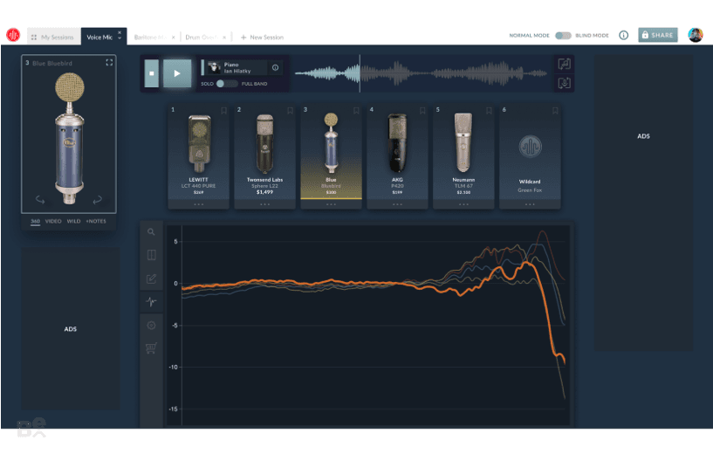The height and width of the screenshot is (454, 713).
Task: Open the shopping cart icon
Action: coord(151,348)
